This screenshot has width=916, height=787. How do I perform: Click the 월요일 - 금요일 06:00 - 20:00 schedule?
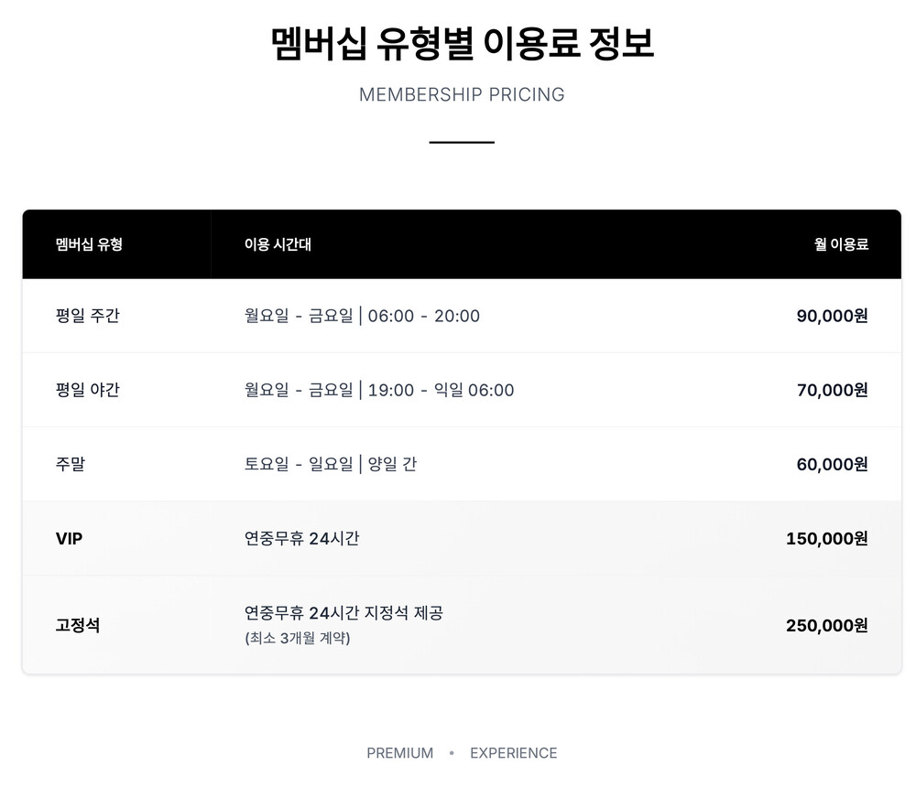362,316
